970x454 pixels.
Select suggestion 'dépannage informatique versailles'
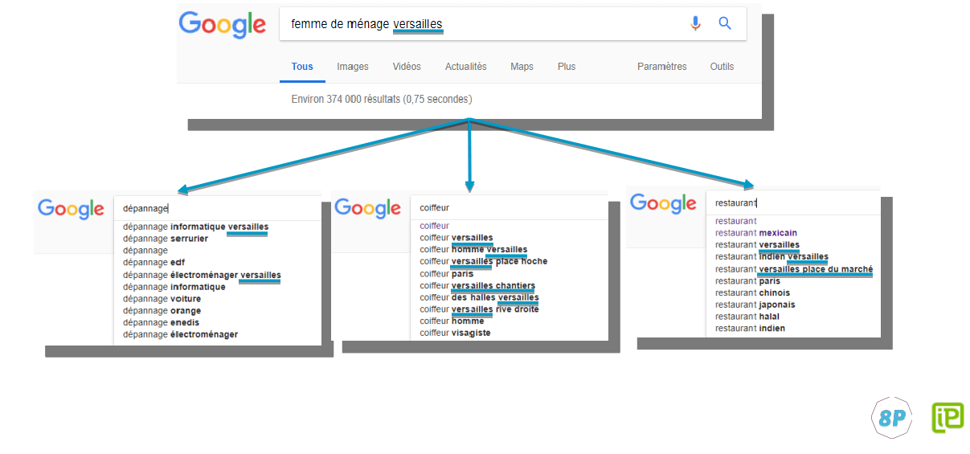195,227
